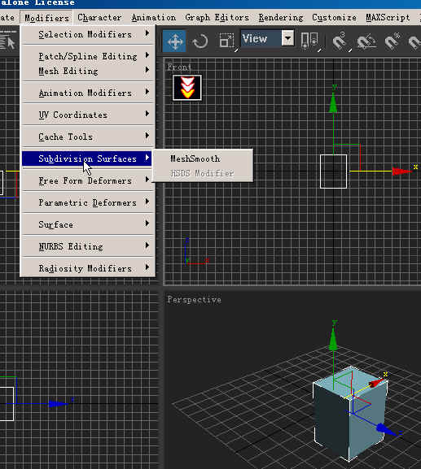Screen dimensions: 421x469
Task: Click the red X-axis arrow in Front viewport
Action: coord(402,171)
